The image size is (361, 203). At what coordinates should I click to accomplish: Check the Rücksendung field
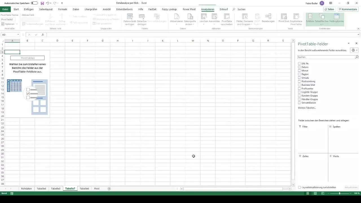pyautogui.click(x=299, y=81)
